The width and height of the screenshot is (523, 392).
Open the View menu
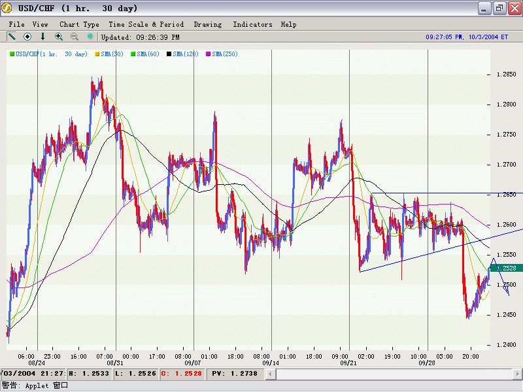tap(41, 24)
